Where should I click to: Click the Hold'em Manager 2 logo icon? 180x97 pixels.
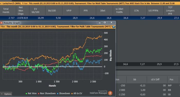pos(110,93)
